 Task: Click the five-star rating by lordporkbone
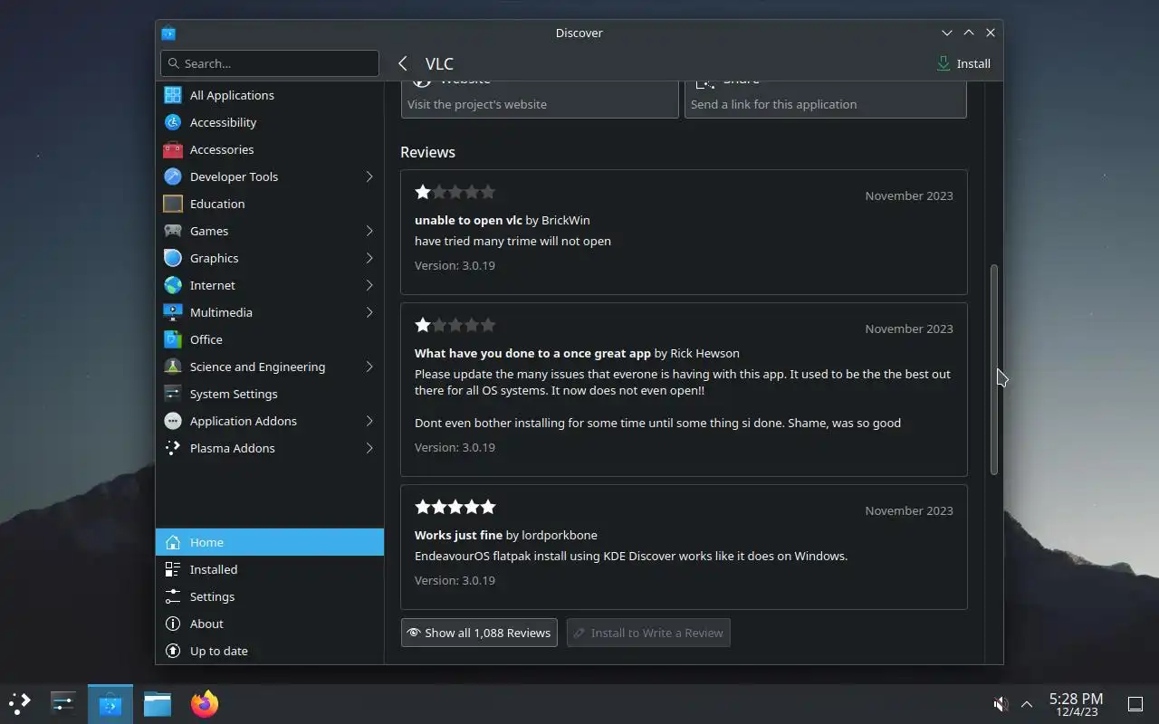tap(455, 507)
